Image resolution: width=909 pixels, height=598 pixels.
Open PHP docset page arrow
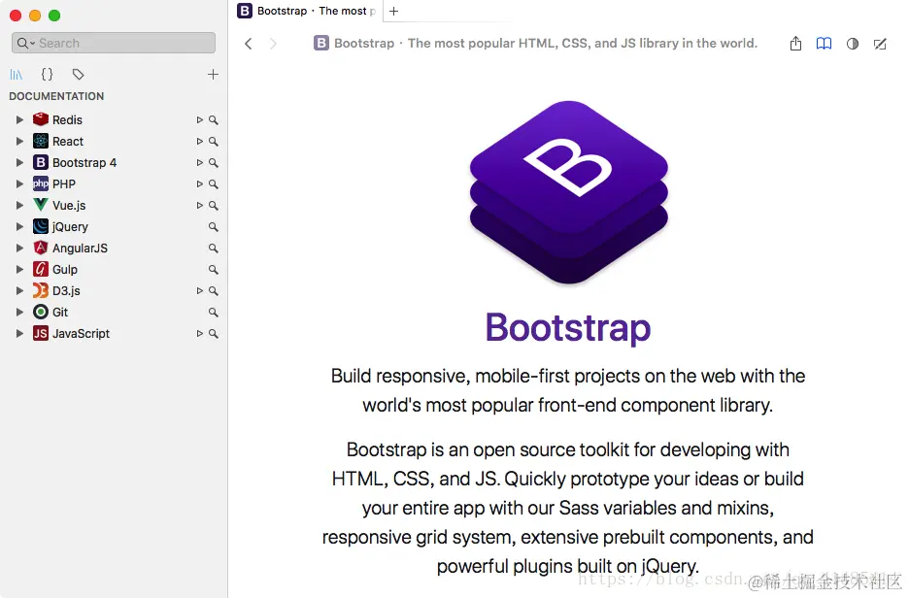(199, 184)
